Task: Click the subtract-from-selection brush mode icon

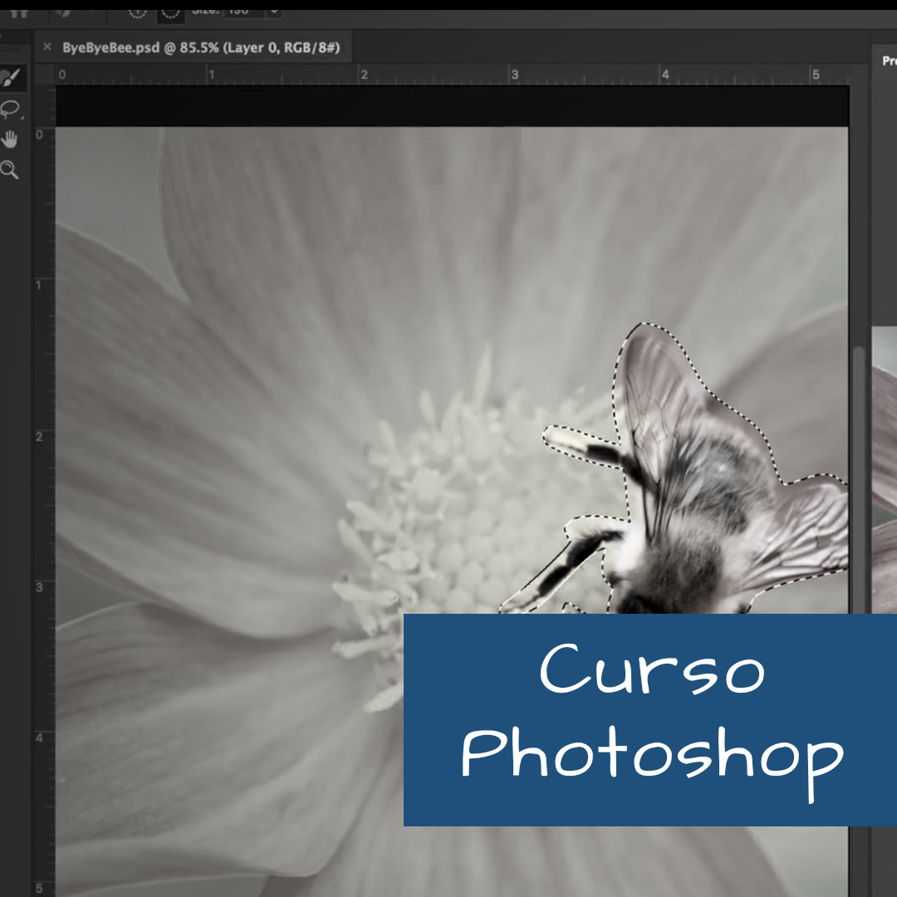Action: coord(170,12)
